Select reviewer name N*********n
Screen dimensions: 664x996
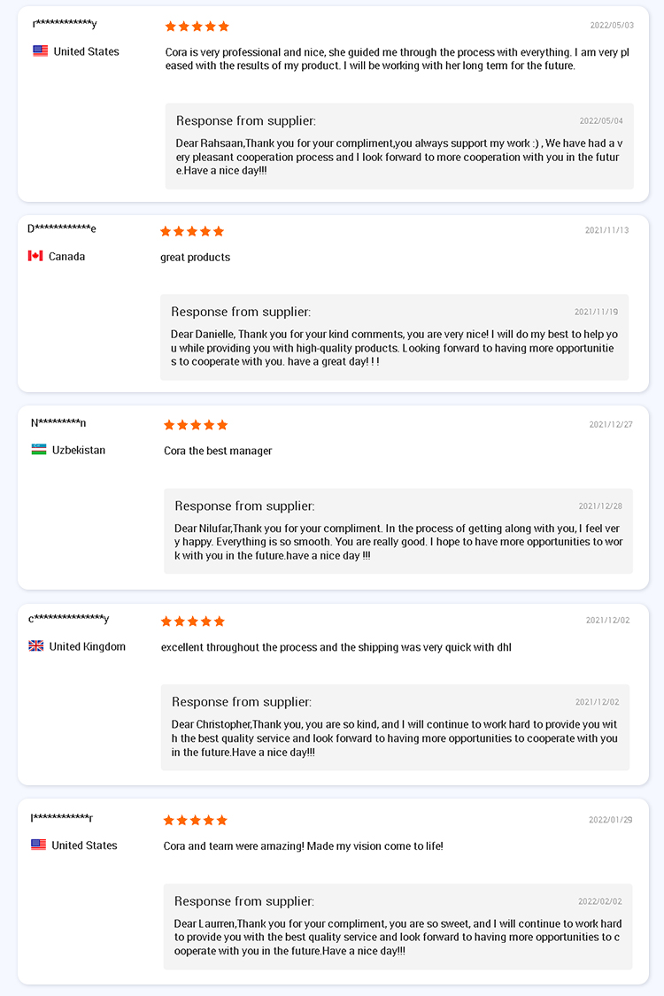58,422
